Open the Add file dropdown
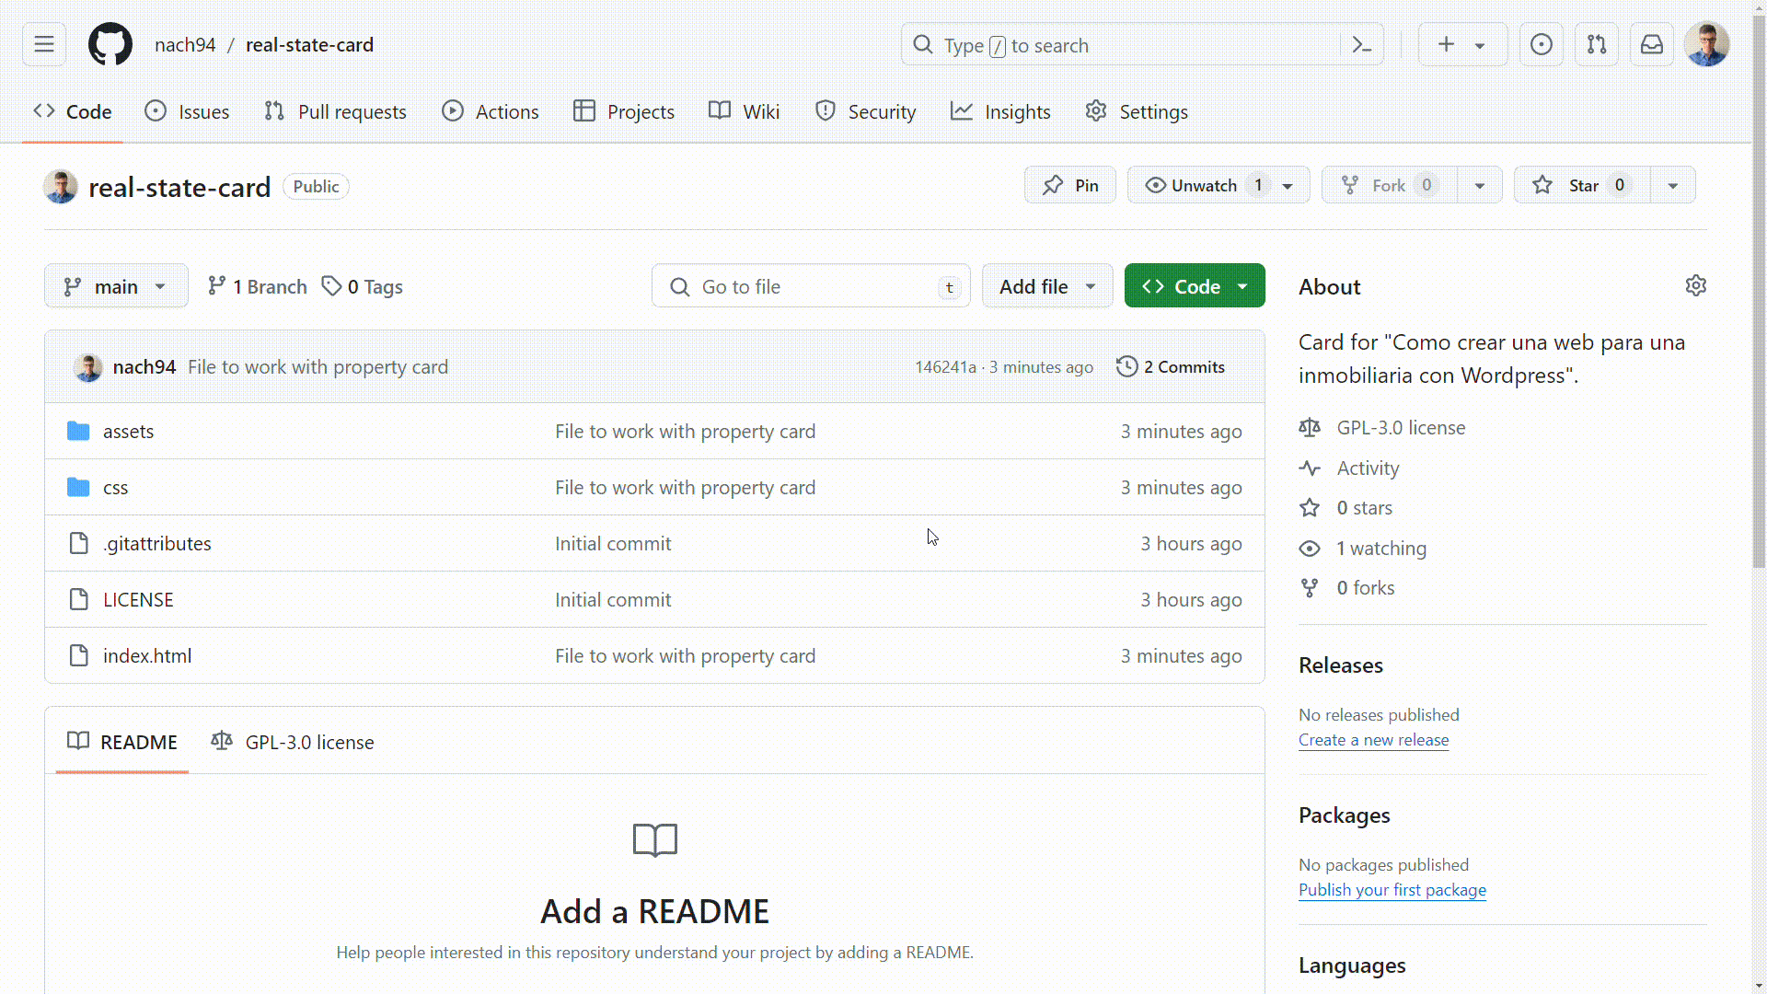This screenshot has height=994, width=1767. [1047, 286]
